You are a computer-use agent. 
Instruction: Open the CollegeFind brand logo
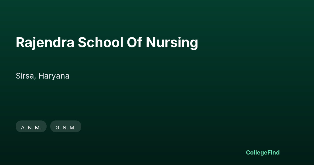coord(263,152)
